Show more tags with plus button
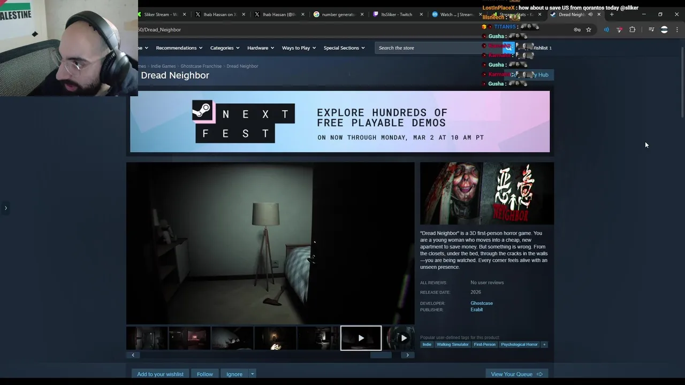 pyautogui.click(x=544, y=344)
